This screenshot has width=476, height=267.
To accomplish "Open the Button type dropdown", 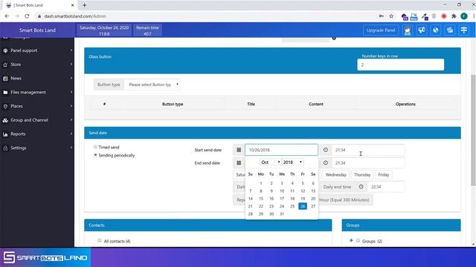I will pos(152,85).
